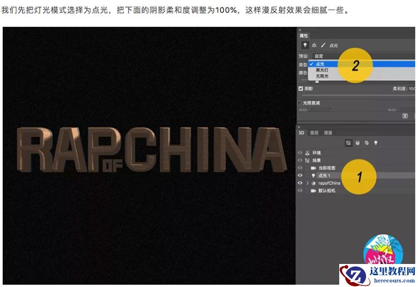This screenshot has width=418, height=287.
Task: Expand the rapofChina tree item
Action: (308, 183)
